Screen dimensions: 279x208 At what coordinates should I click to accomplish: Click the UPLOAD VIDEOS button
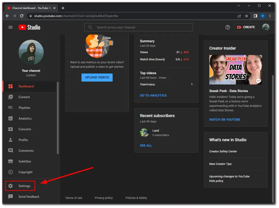click(97, 77)
